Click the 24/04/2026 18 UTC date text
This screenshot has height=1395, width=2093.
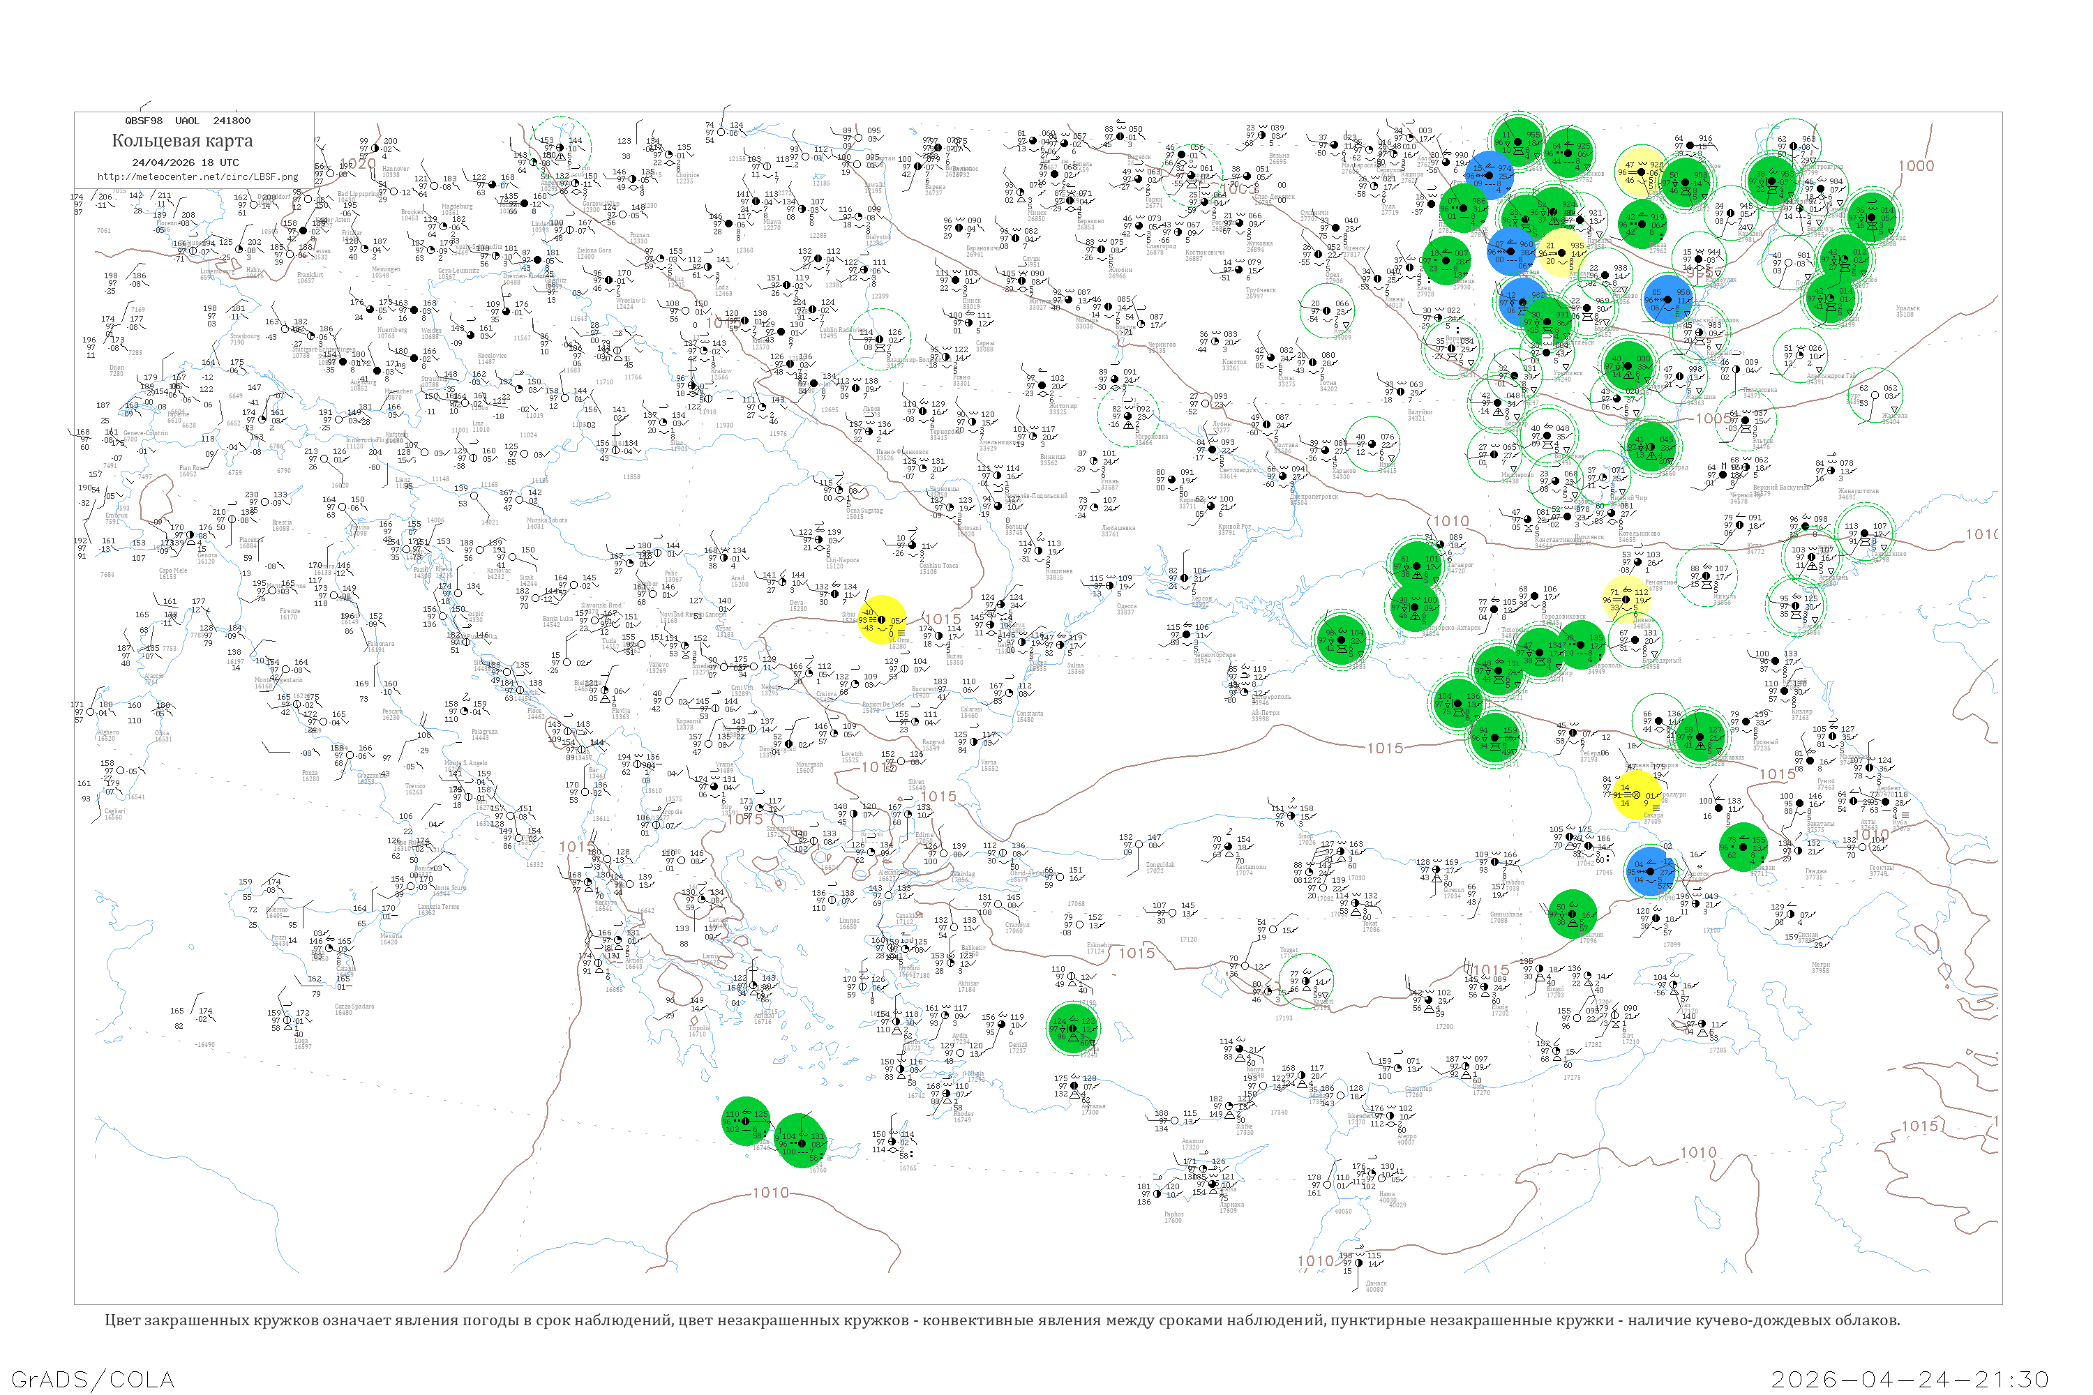tap(185, 163)
